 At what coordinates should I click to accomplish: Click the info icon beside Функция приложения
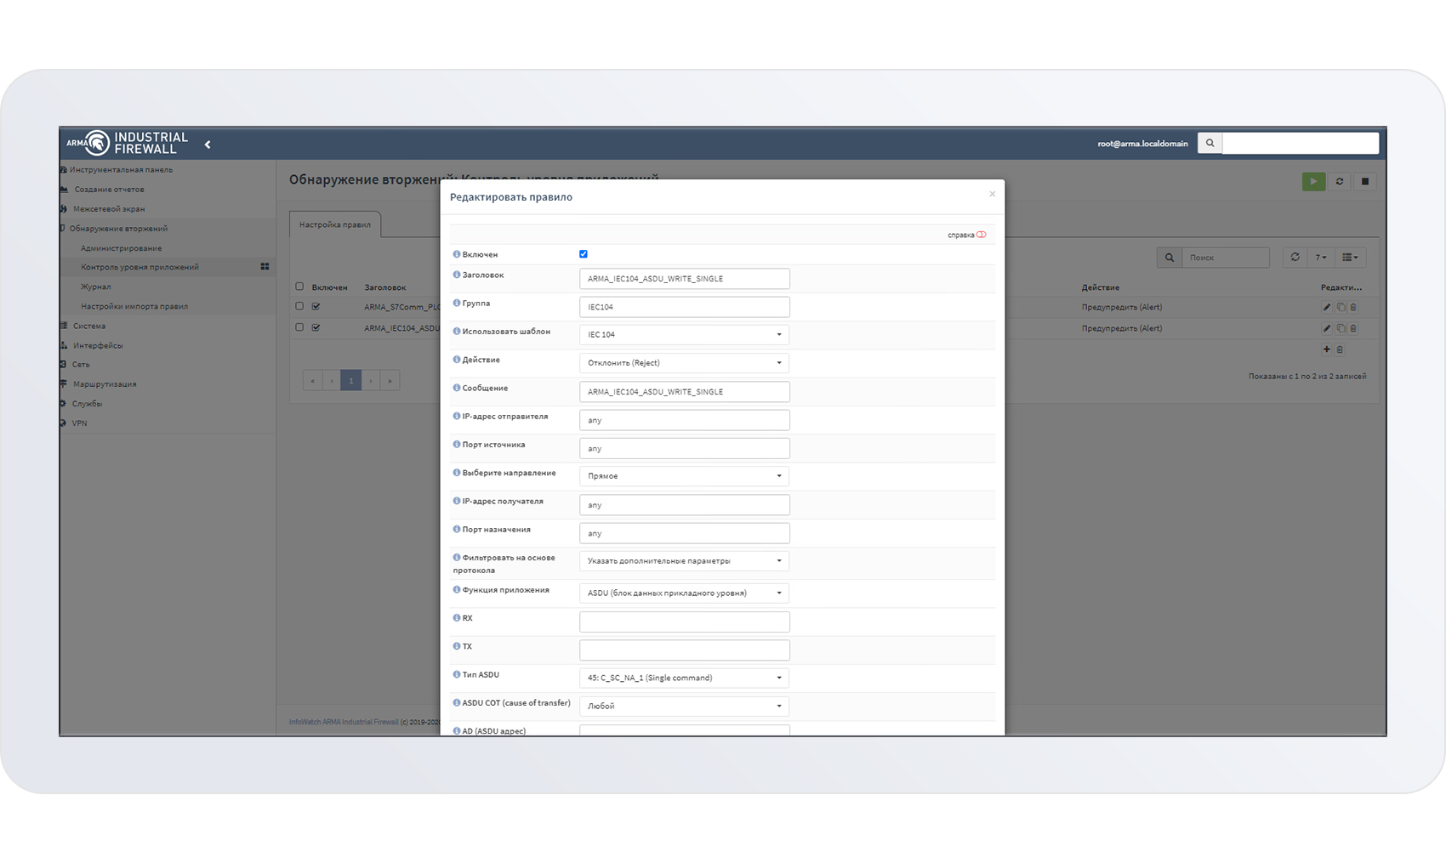tap(457, 589)
